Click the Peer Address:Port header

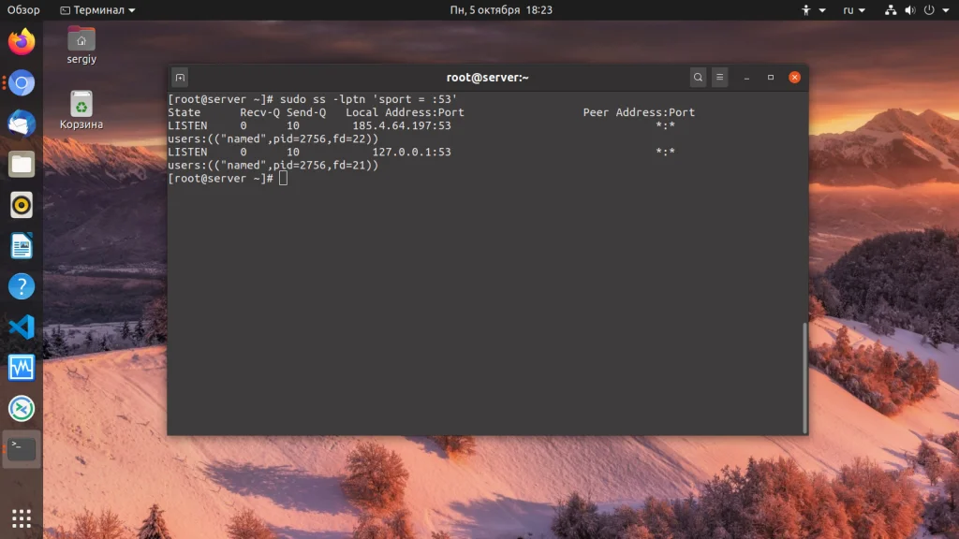click(x=639, y=112)
